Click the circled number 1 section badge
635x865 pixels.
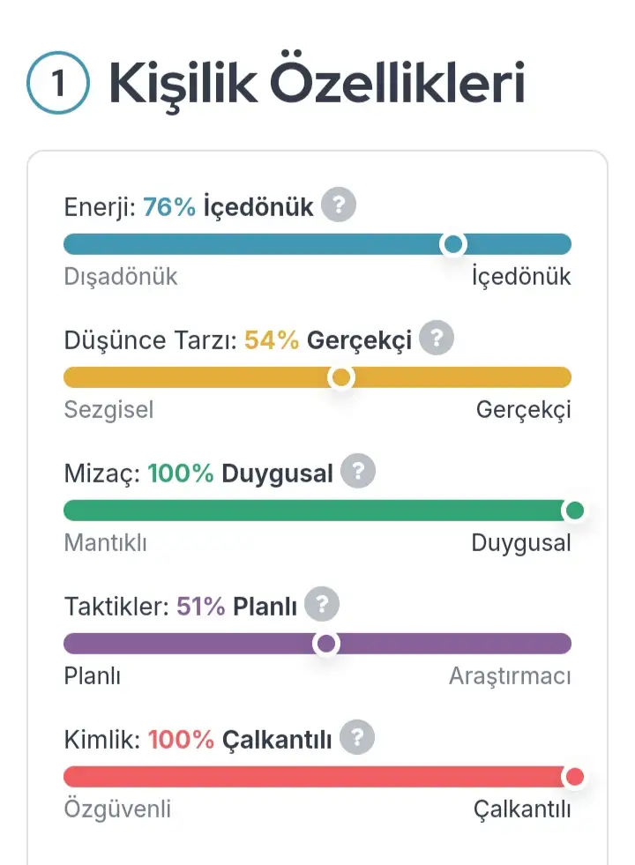[58, 85]
